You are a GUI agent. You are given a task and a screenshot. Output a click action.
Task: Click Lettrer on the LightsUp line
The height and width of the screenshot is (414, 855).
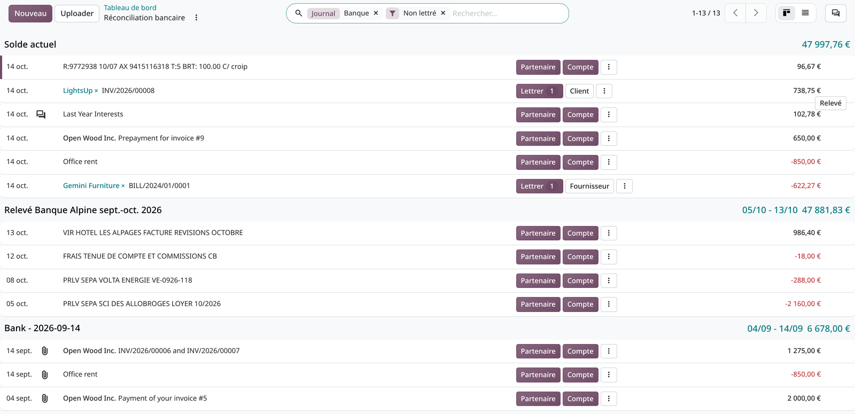[x=539, y=91]
